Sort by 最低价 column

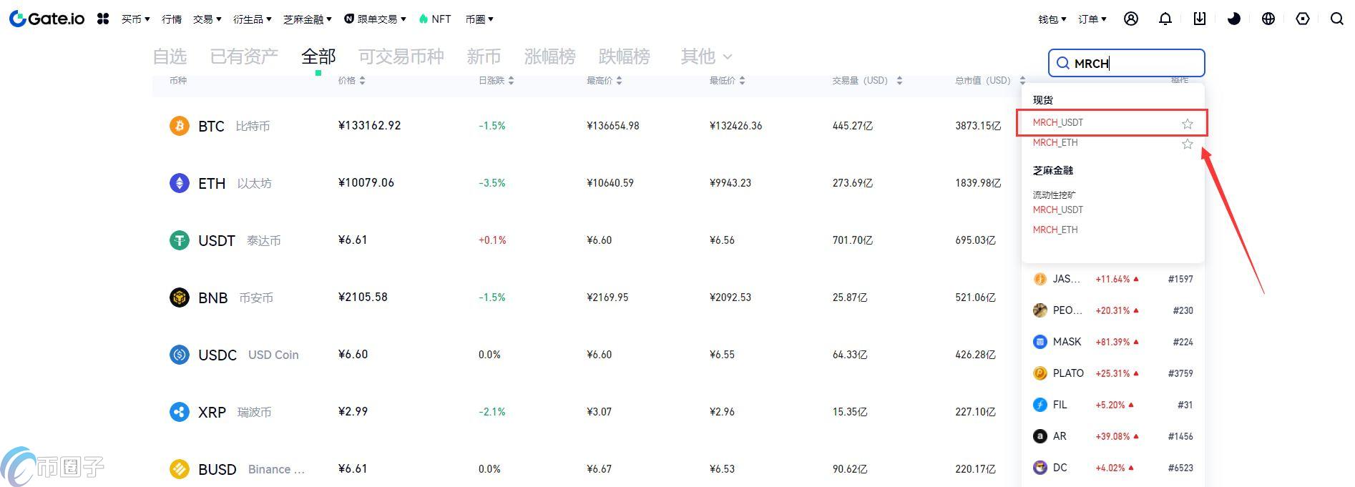[x=728, y=81]
